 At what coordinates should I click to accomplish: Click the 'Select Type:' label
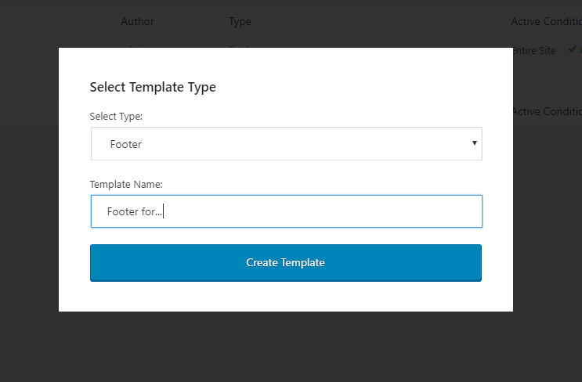pos(116,117)
